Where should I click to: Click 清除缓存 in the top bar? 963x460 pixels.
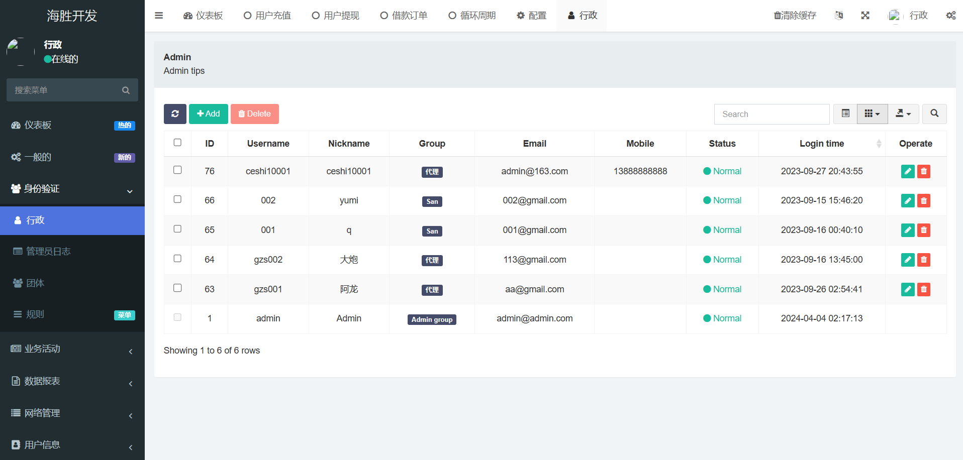tap(795, 16)
